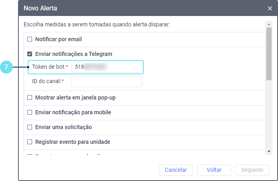Click the ID do canal label
Viewport: 278px width, 181px height.
coord(48,81)
